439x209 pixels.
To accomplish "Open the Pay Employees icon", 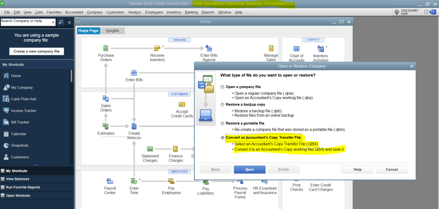I will 171,181.
